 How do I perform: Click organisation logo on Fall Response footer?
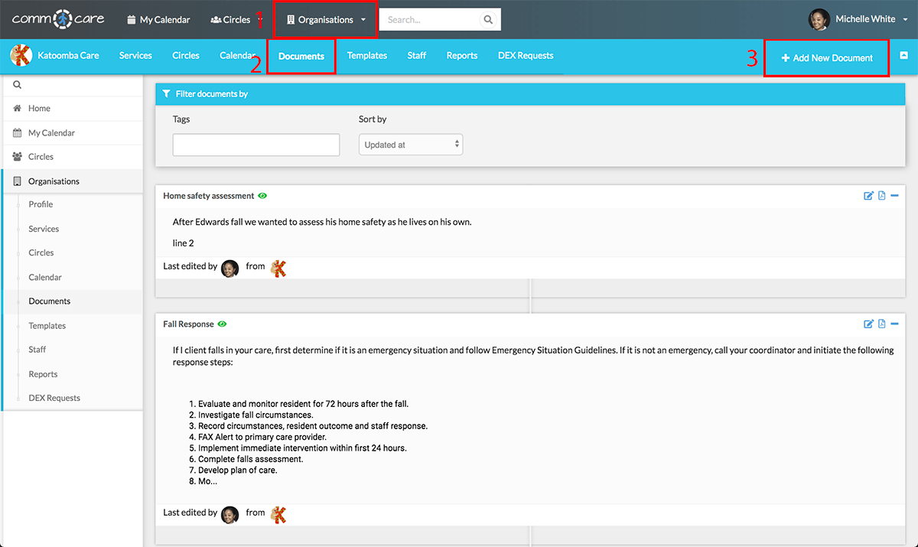pyautogui.click(x=278, y=514)
